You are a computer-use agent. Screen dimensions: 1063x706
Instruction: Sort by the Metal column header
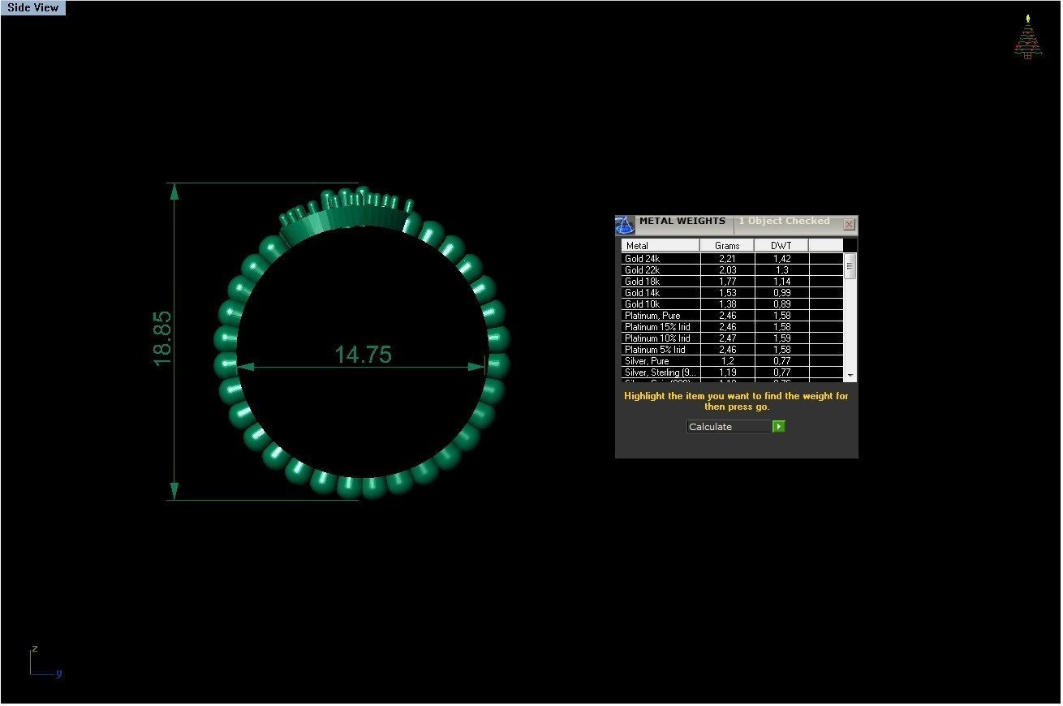coord(661,245)
